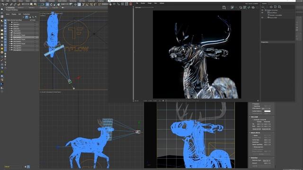Click the Use Pivot Point Center icon
This screenshot has height=170, width=303.
coord(71,4)
